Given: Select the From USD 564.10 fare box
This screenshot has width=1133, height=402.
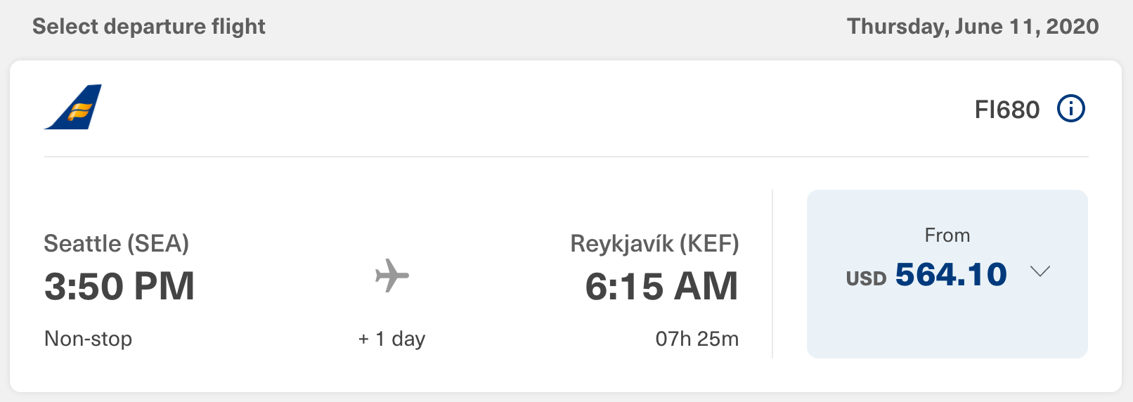Looking at the screenshot, I should (x=947, y=273).
